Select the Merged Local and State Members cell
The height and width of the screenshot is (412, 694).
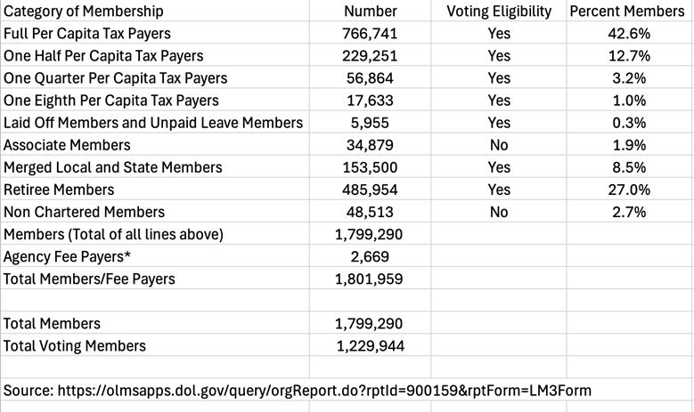(x=155, y=166)
